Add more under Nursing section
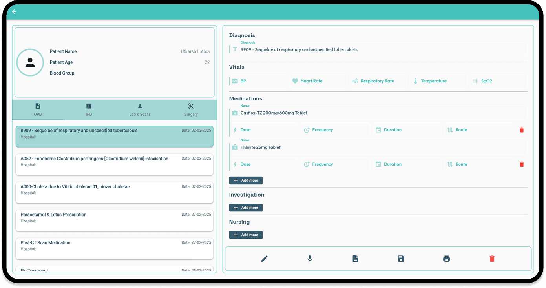The width and height of the screenshot is (546, 288). click(246, 235)
